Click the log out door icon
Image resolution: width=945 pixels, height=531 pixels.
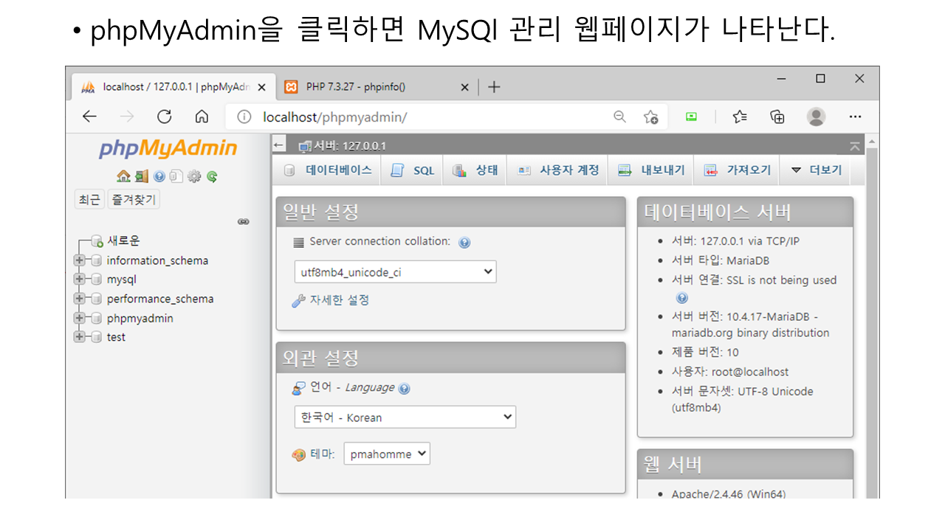[x=141, y=176]
